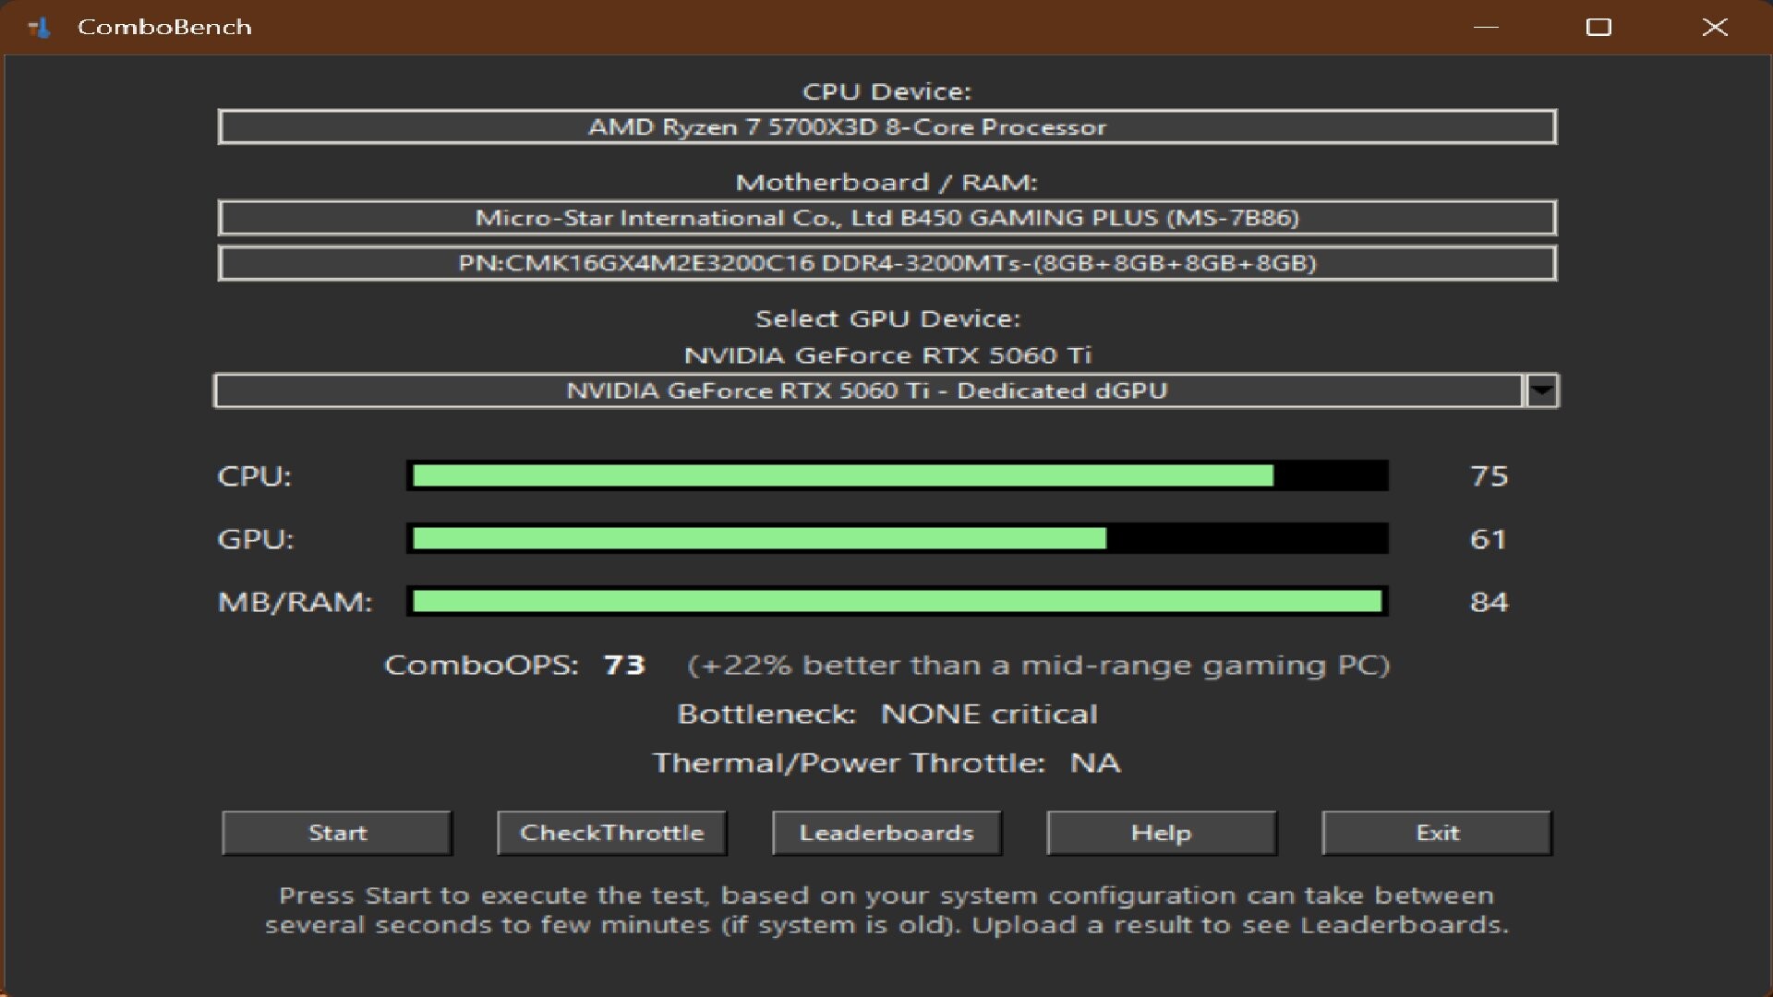This screenshot has width=1773, height=997.
Task: Click the Bottleneck NONE critical text
Action: (x=988, y=715)
